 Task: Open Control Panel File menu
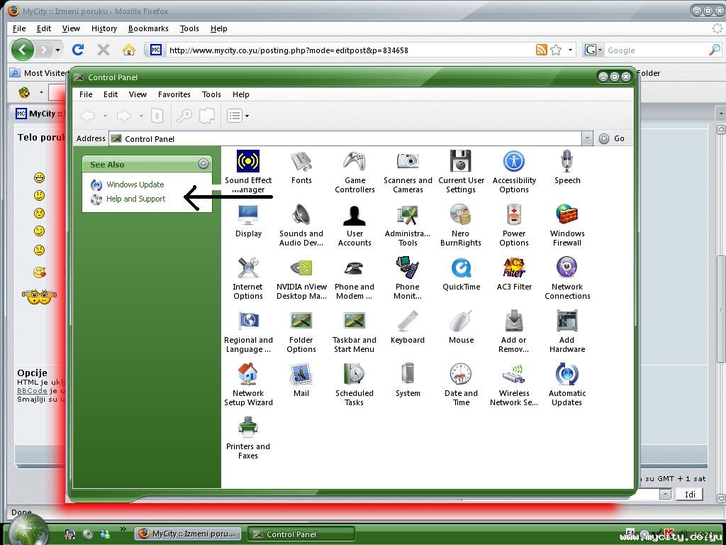pos(86,94)
